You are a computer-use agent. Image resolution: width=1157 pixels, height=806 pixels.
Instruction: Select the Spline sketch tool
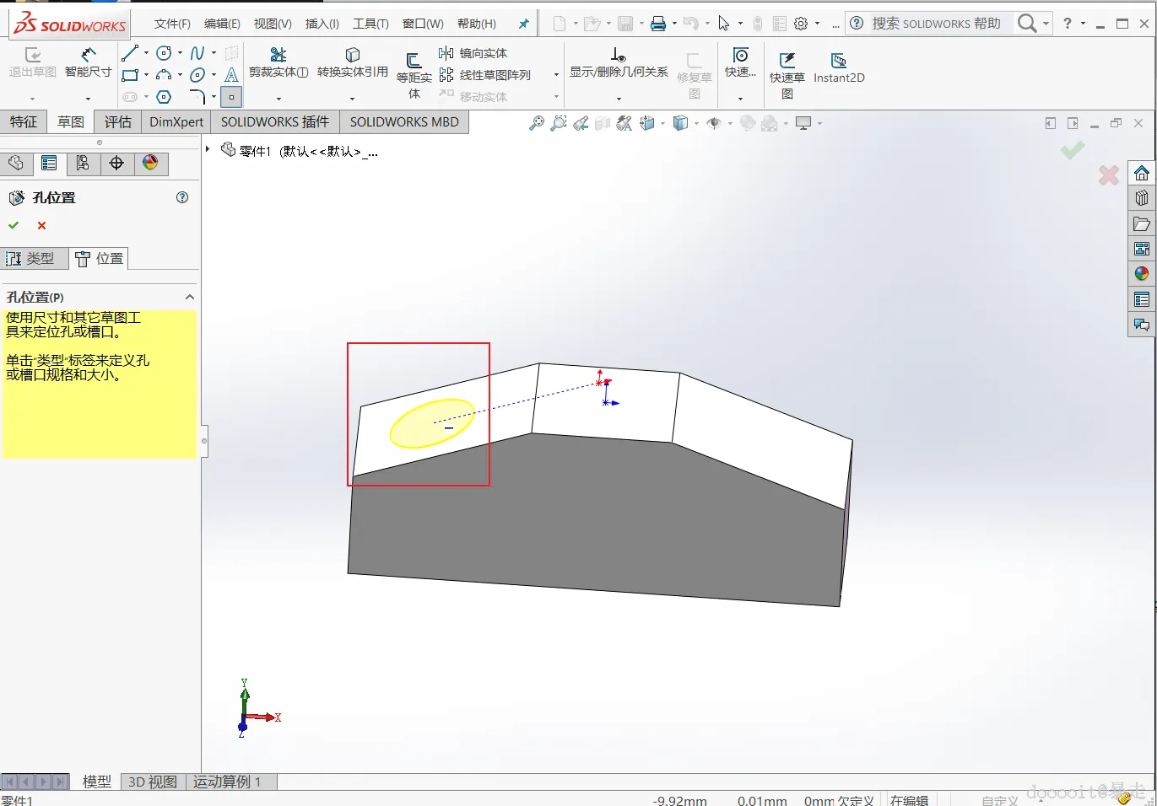[197, 53]
